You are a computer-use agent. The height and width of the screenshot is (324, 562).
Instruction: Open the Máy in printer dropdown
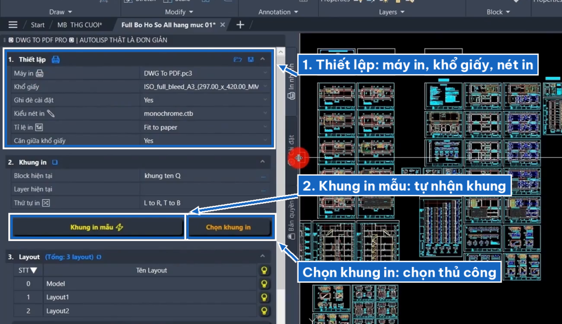pyautogui.click(x=265, y=73)
